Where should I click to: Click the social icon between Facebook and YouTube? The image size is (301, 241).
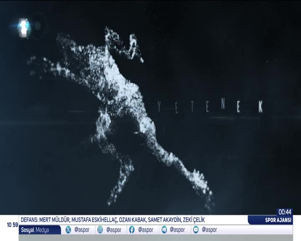[x=164, y=230]
